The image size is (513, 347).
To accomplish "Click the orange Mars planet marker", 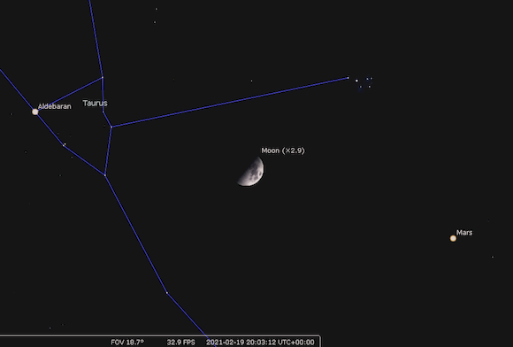I will click(453, 238).
